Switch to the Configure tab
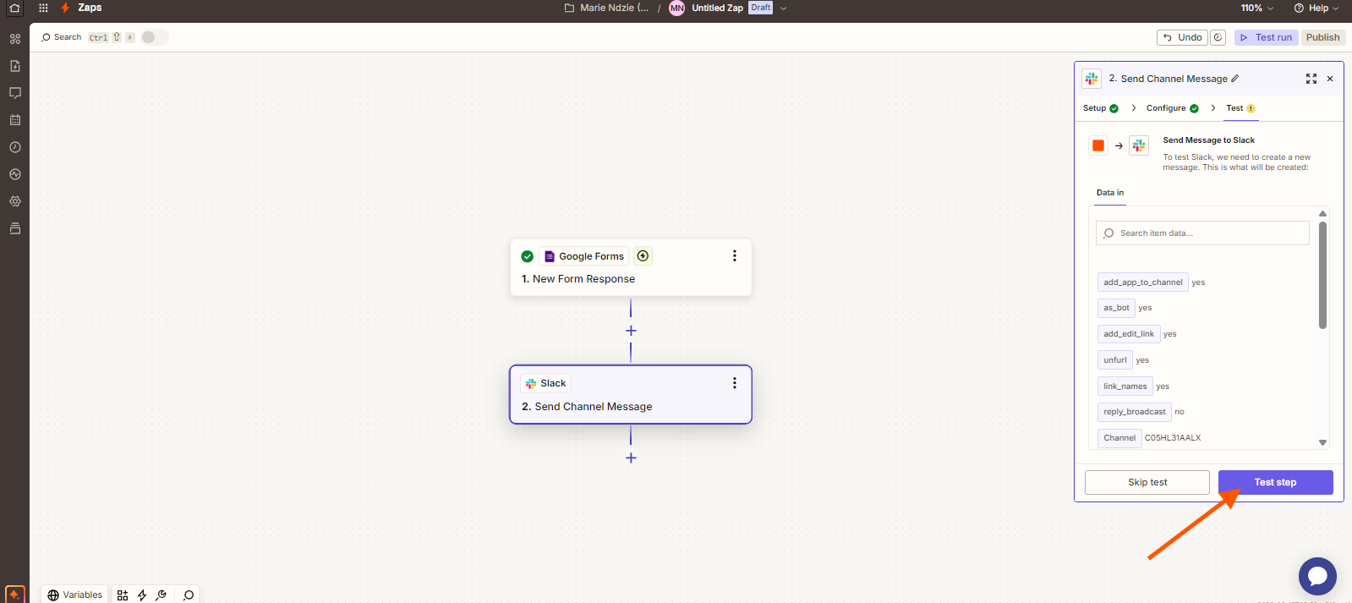This screenshot has height=603, width=1352. pos(1172,108)
